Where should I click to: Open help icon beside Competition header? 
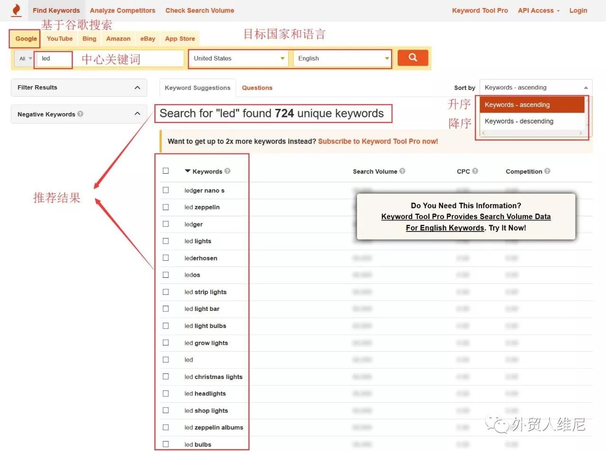547,171
